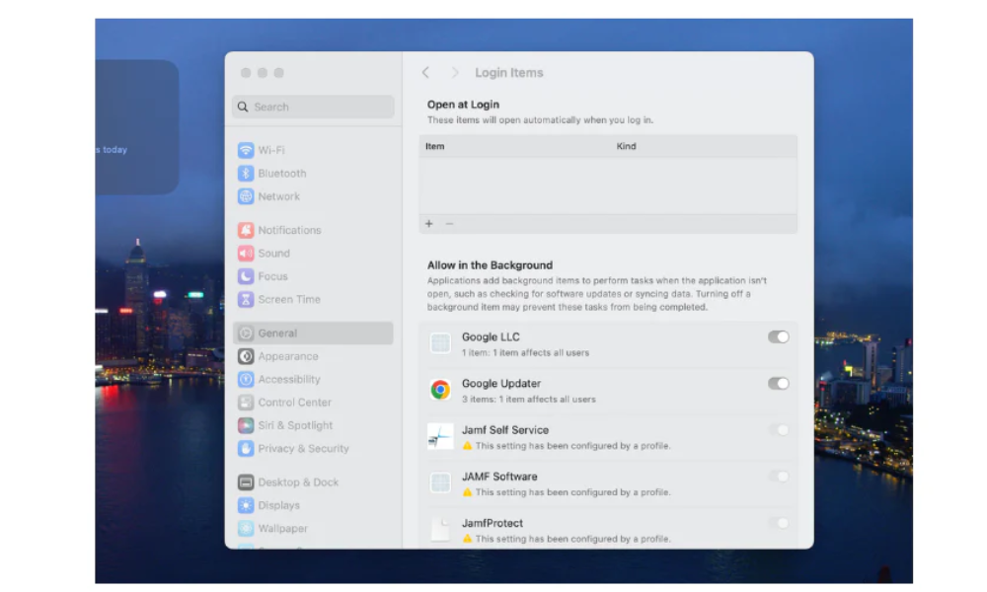Click inside the Search settings field
Viewport: 987px width, 592px height.
[x=313, y=106]
